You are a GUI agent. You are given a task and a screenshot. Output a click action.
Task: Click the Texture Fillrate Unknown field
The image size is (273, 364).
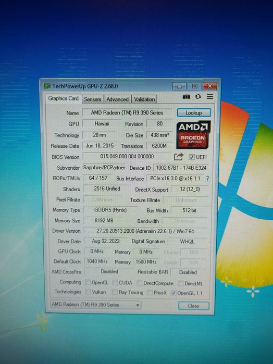tap(185, 200)
